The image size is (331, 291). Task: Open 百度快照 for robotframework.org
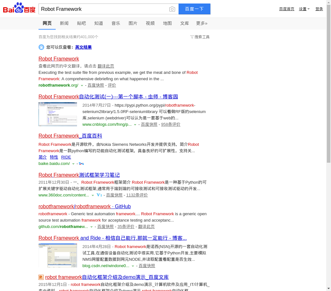coord(96,85)
